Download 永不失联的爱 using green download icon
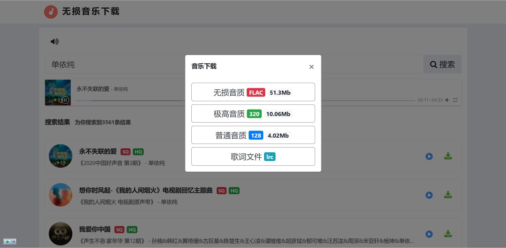 coord(448,156)
